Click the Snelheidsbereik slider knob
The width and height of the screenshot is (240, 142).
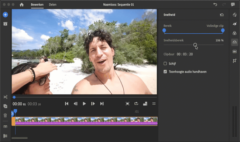(195, 45)
